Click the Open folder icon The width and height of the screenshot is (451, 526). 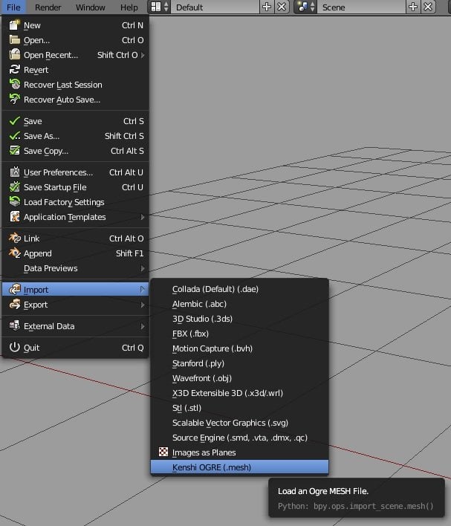[x=14, y=40]
